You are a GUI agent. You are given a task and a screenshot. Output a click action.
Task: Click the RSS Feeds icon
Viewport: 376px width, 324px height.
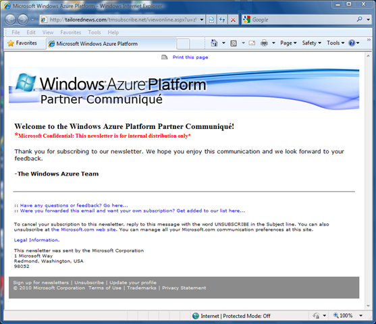tap(234, 43)
